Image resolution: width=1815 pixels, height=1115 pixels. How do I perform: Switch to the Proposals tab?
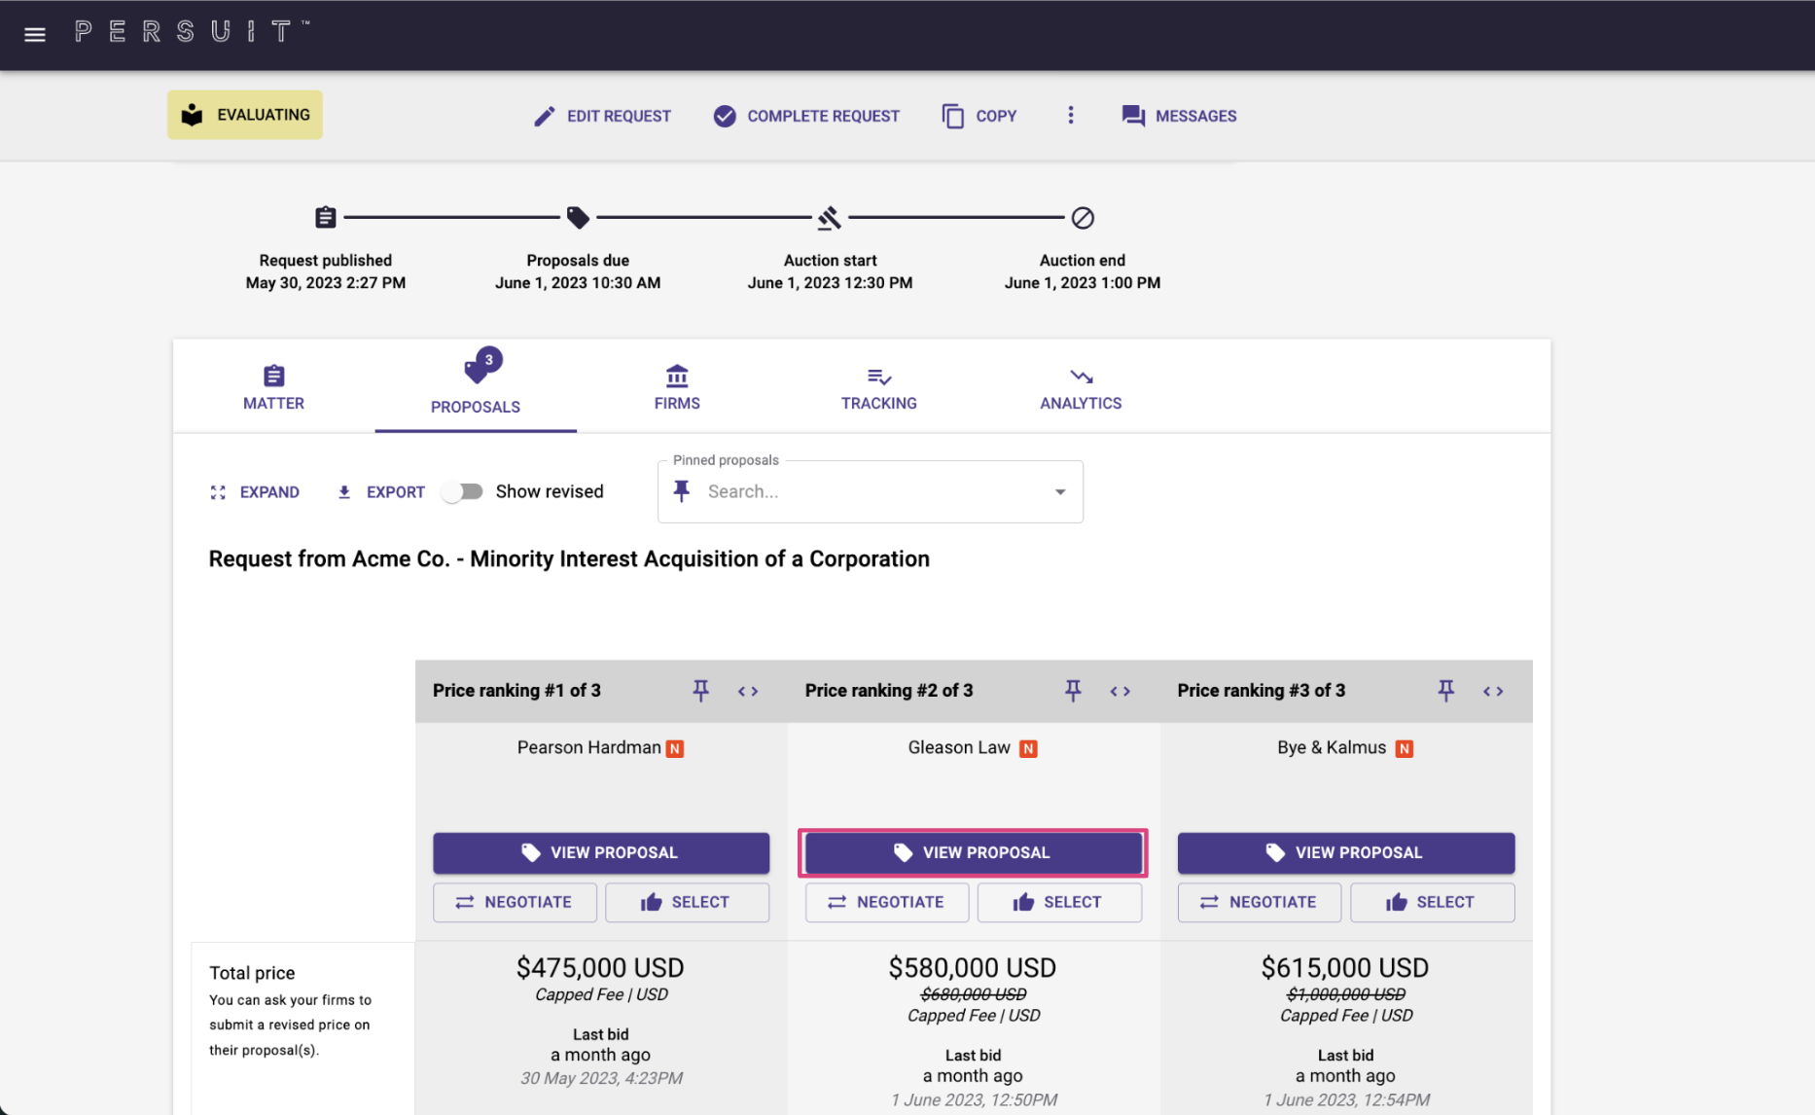476,386
